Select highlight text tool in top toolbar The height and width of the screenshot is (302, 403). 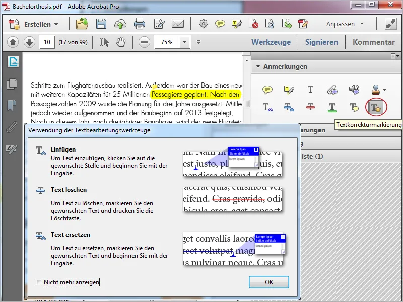tap(236, 24)
